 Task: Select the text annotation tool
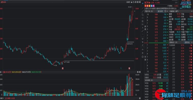click(142, 28)
